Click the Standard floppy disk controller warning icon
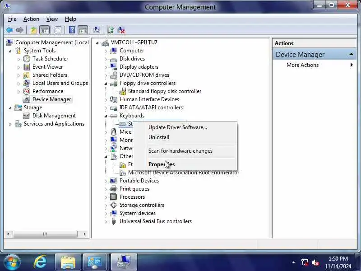This screenshot has width=361, height=271. [x=122, y=91]
